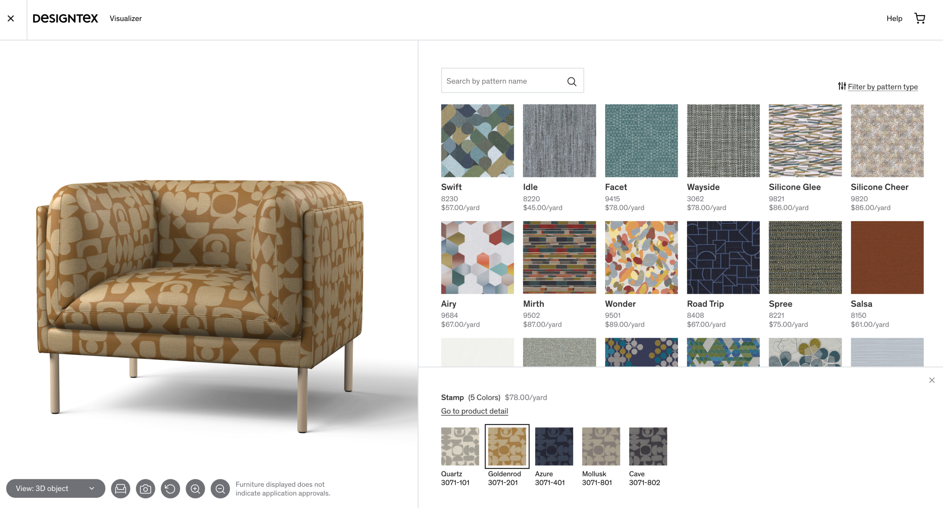Click the reset/undo rotation icon
This screenshot has height=508, width=943.
pyautogui.click(x=170, y=488)
